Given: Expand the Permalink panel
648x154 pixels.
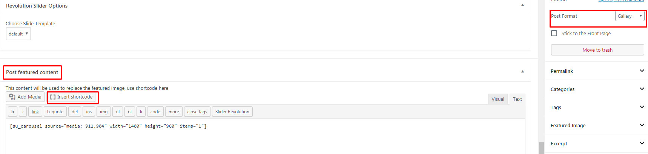Looking at the screenshot, I should pyautogui.click(x=597, y=71).
